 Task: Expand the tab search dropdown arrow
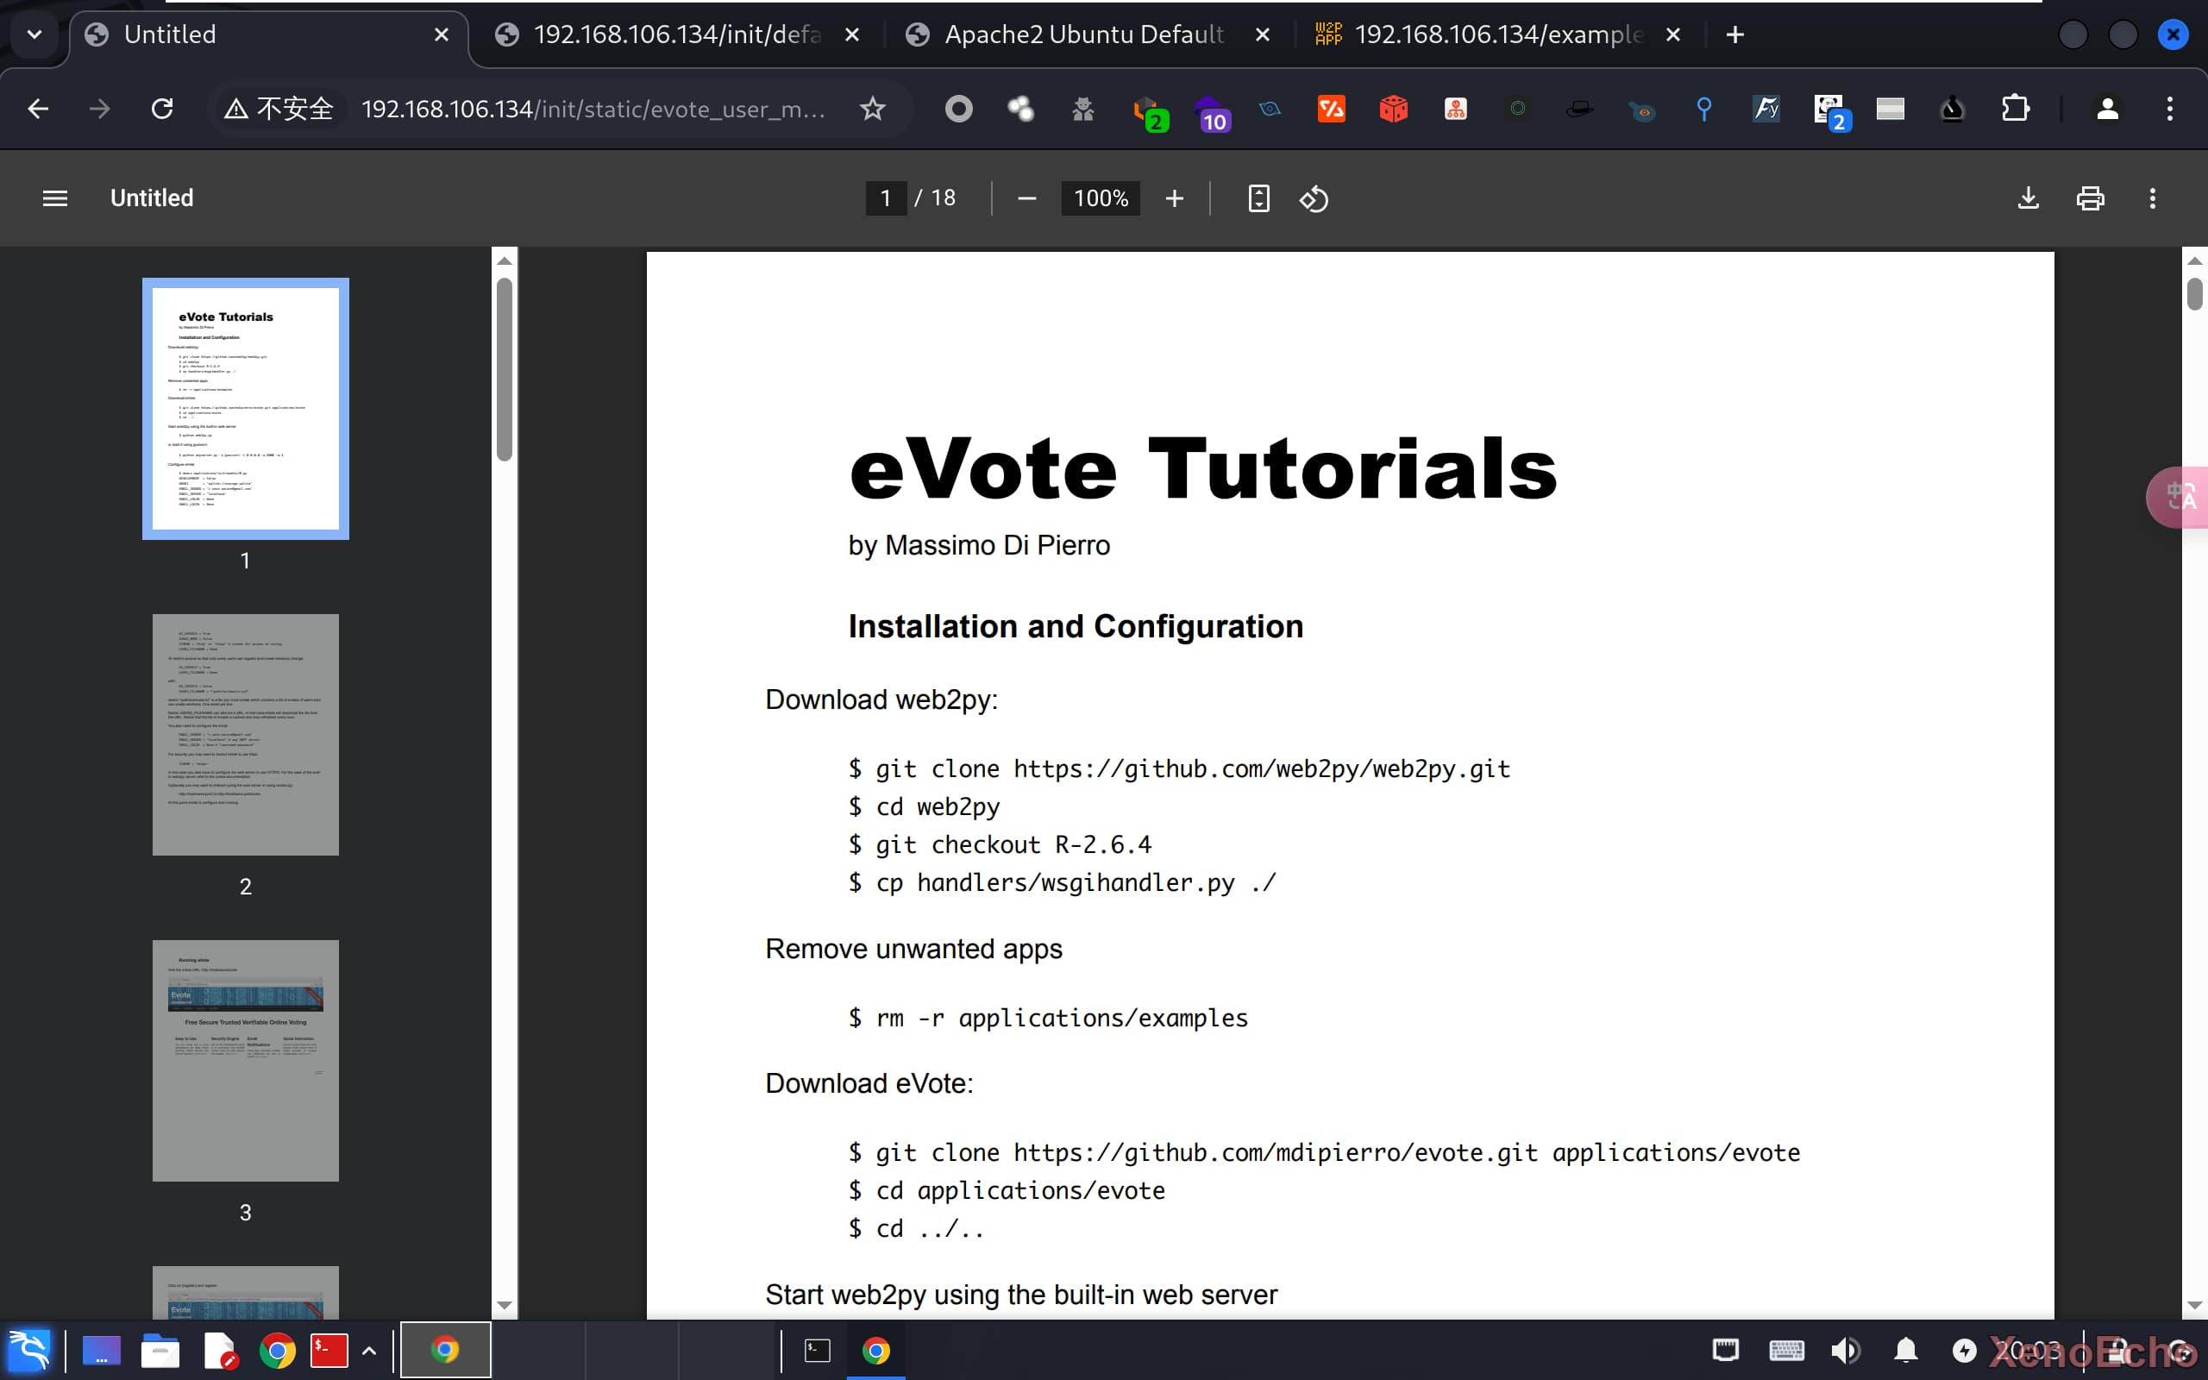pos(34,34)
